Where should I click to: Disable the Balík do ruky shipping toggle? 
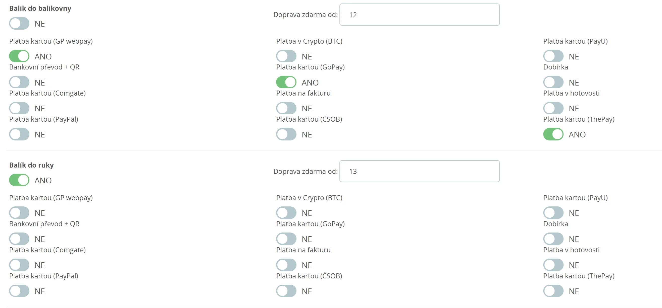[x=19, y=180]
